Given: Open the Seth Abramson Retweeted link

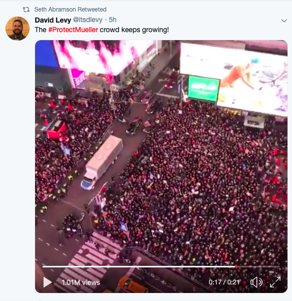Looking at the screenshot, I should tap(70, 10).
